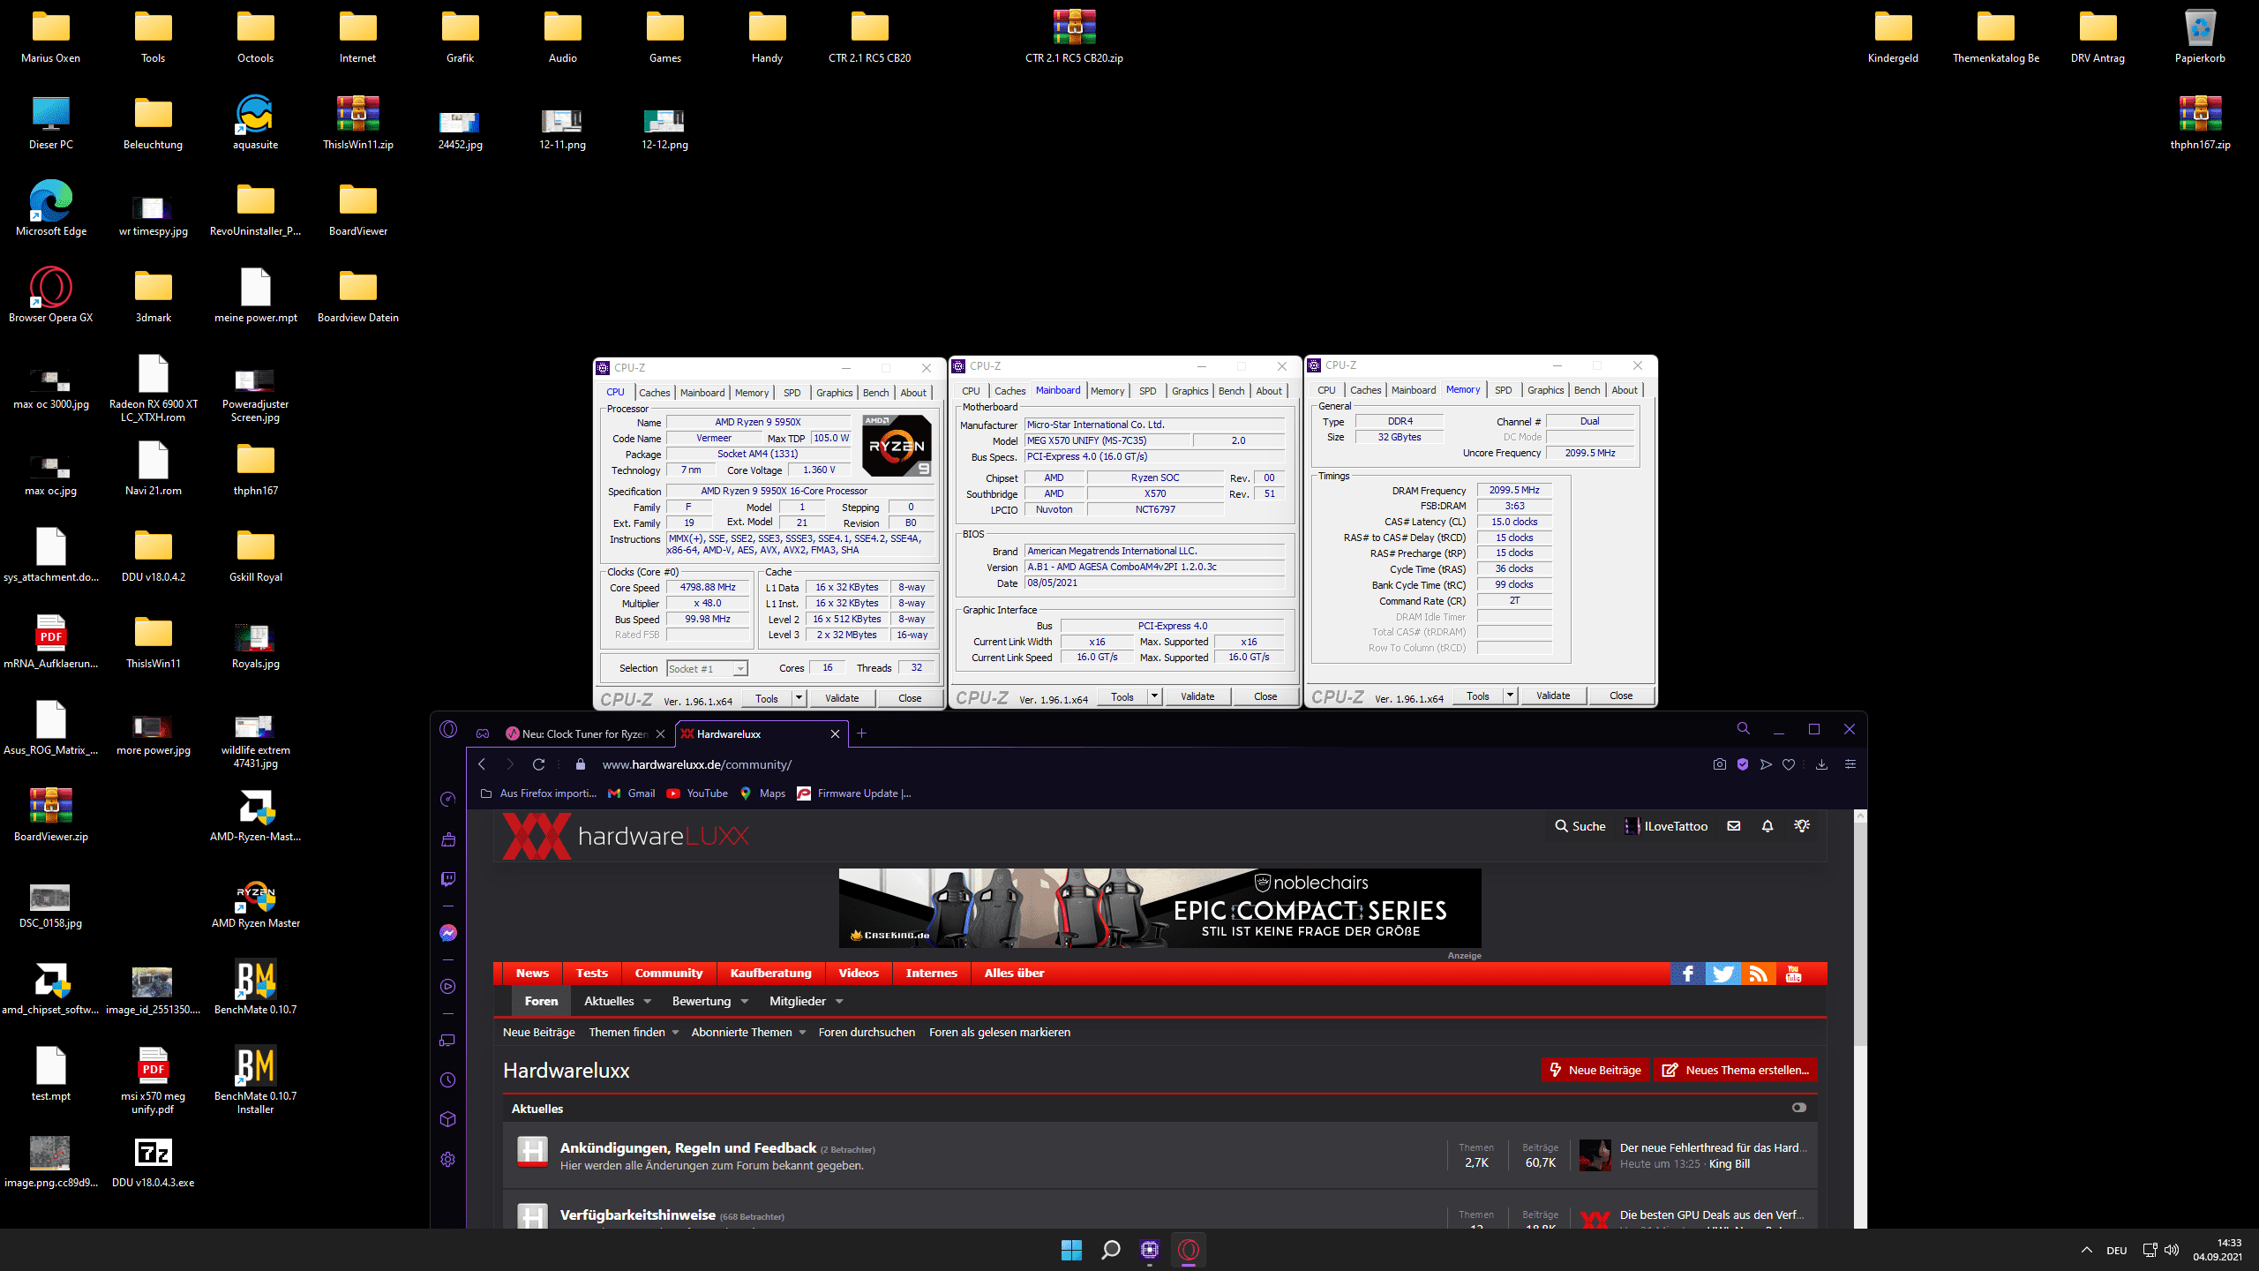This screenshot has height=1271, width=2259.
Task: Open new tab with plus icon
Action: 862,733
